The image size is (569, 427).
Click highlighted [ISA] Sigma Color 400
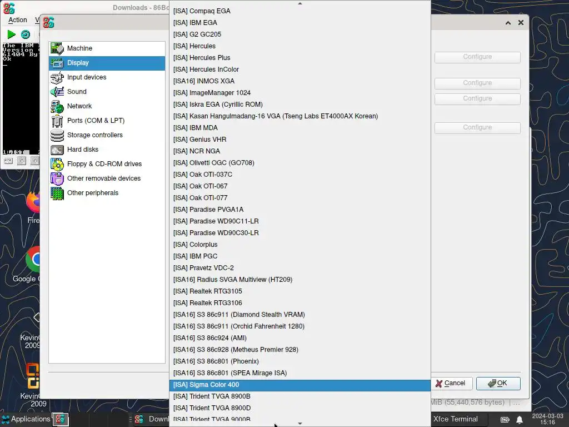tap(300, 385)
